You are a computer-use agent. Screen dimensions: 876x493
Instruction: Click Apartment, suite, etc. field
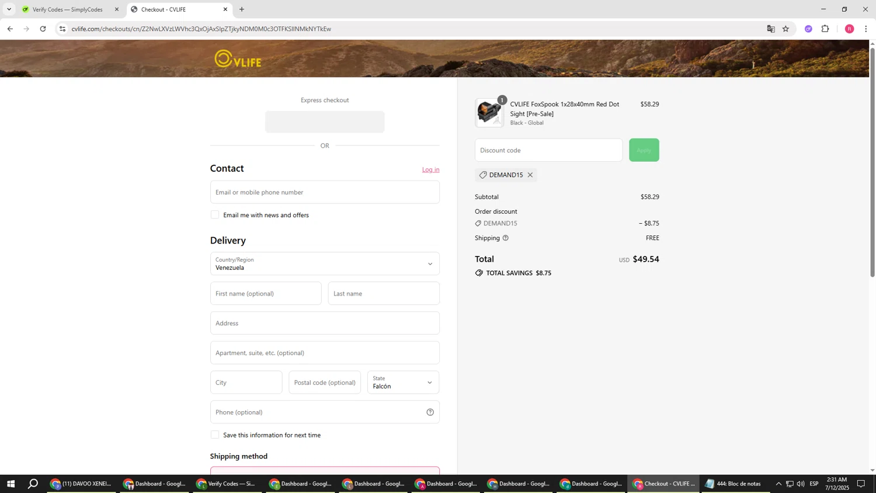[x=325, y=353]
